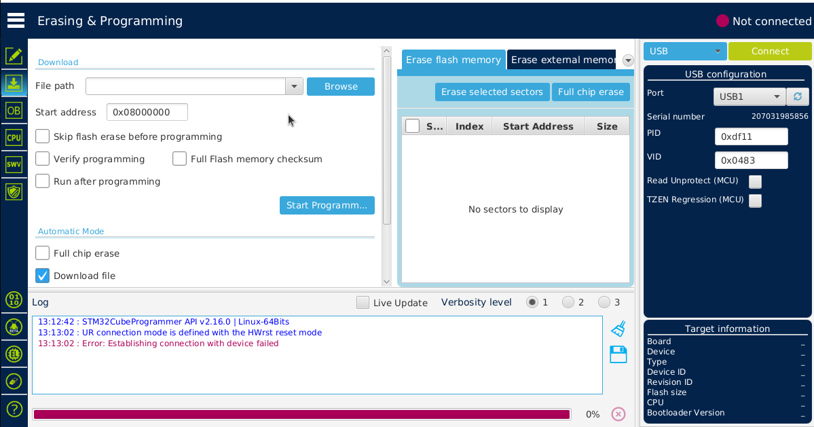Image resolution: width=814 pixels, height=427 pixels.
Task: Open the SWV viewer icon
Action: click(14, 164)
